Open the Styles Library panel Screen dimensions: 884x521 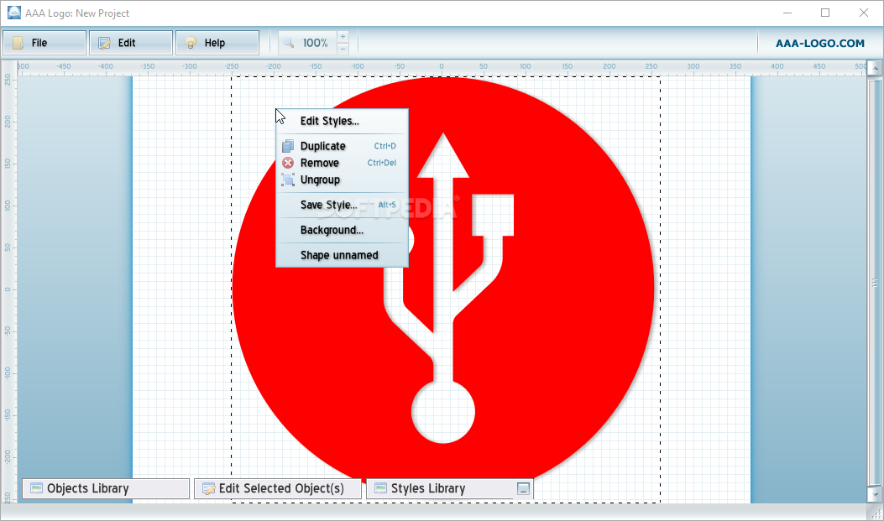[x=450, y=488]
